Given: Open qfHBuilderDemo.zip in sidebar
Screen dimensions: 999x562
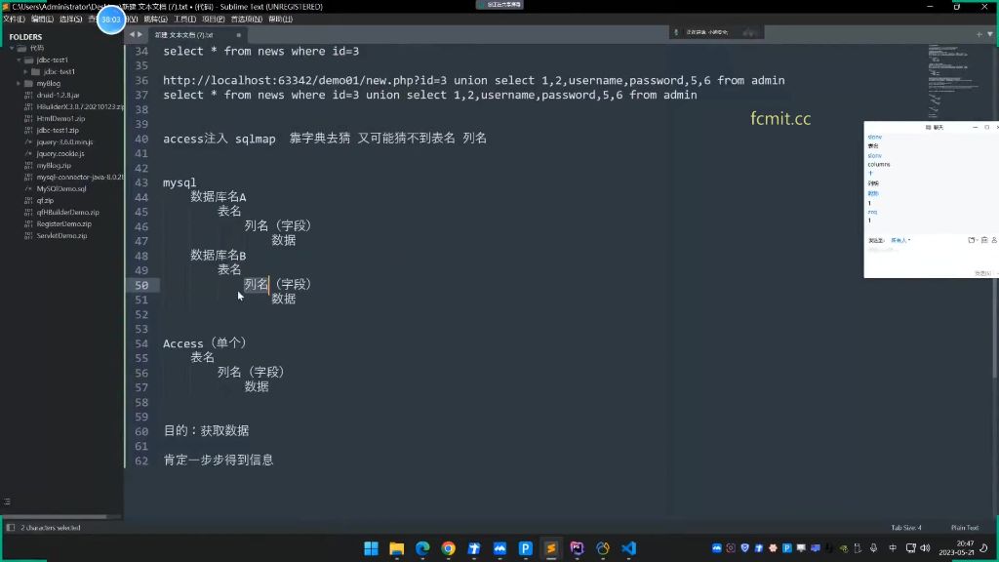Looking at the screenshot, I should [67, 212].
